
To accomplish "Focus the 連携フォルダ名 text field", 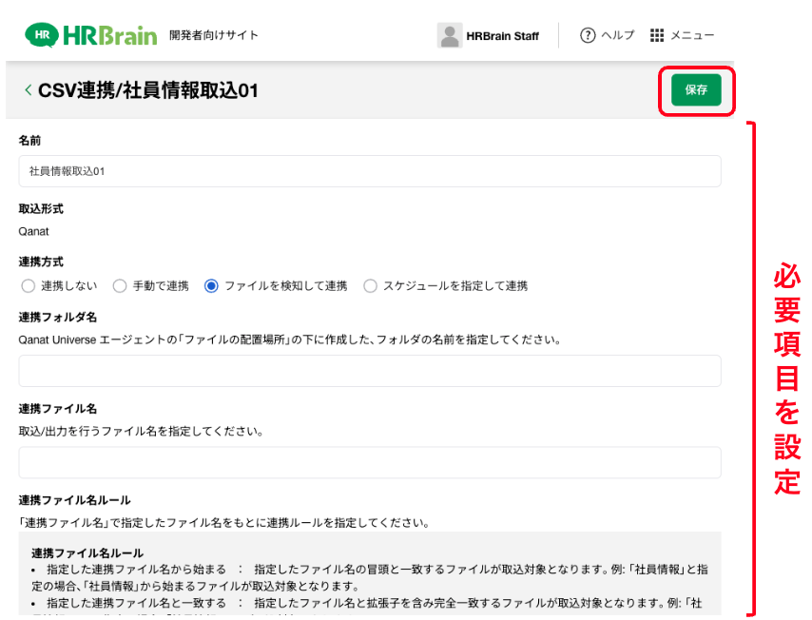I will coord(371,371).
